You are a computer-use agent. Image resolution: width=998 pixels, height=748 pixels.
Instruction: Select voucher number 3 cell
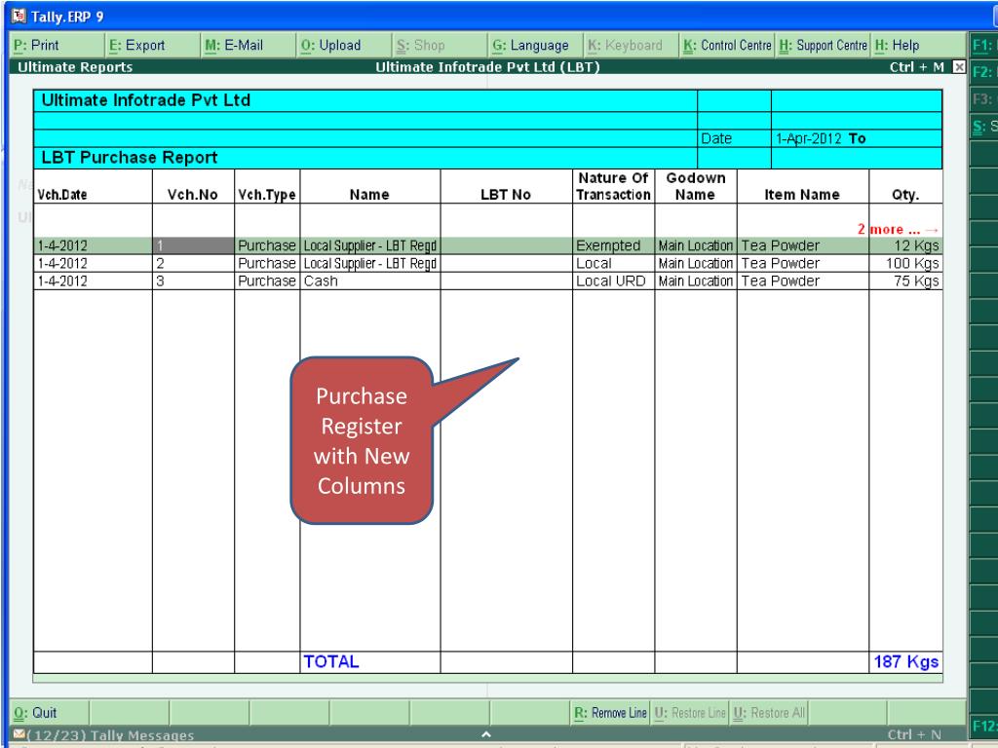tap(194, 281)
